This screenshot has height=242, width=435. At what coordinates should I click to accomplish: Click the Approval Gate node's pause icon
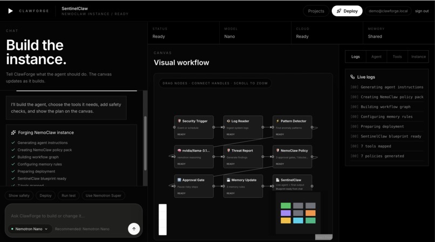(179, 179)
